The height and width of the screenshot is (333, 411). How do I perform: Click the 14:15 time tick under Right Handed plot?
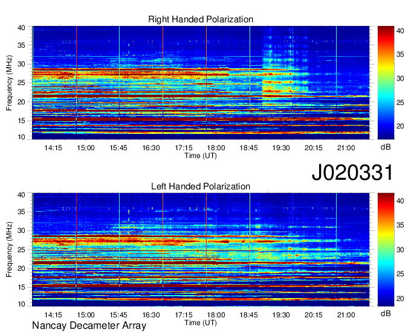(x=53, y=148)
